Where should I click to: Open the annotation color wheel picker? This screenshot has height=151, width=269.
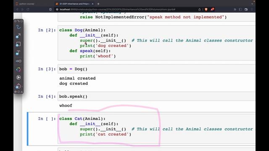click(x=18, y=70)
